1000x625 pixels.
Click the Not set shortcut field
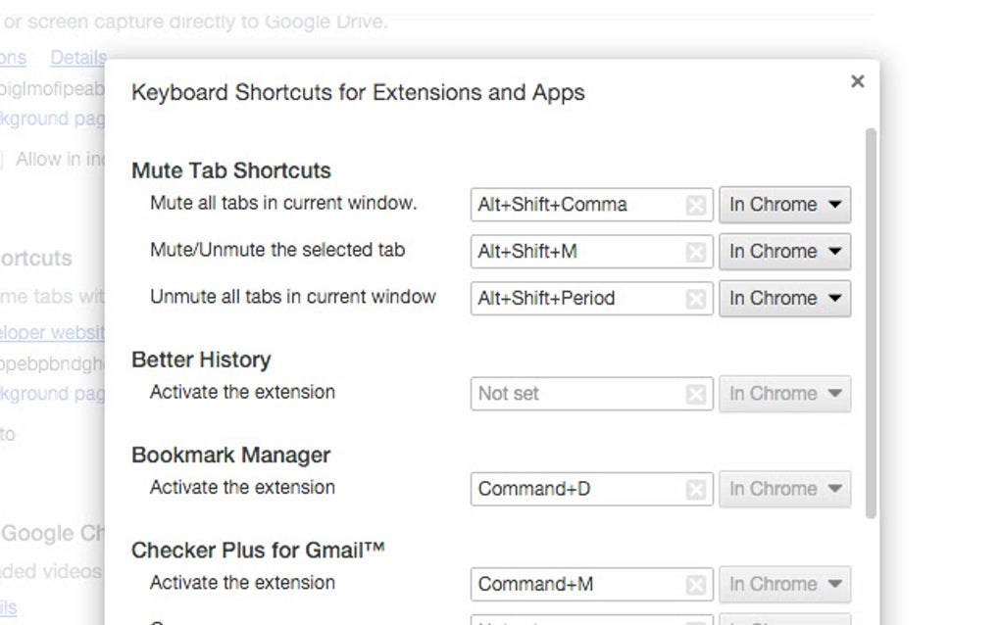[578, 393]
